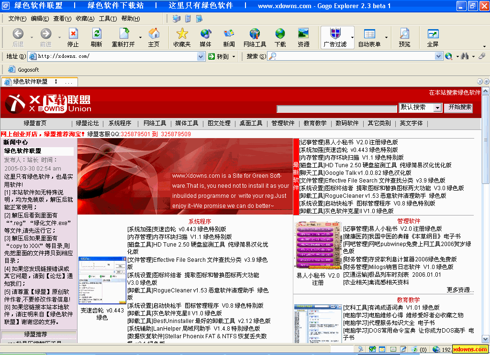Click the round asterisk icon beside tab close

[487, 81]
